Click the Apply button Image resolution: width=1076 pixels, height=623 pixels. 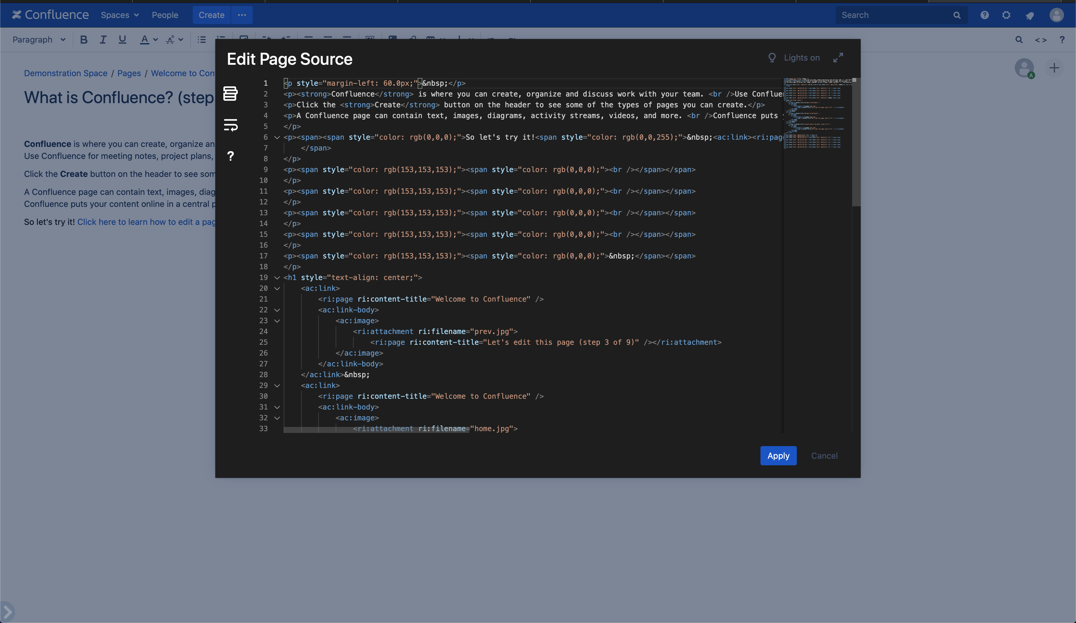(x=778, y=455)
